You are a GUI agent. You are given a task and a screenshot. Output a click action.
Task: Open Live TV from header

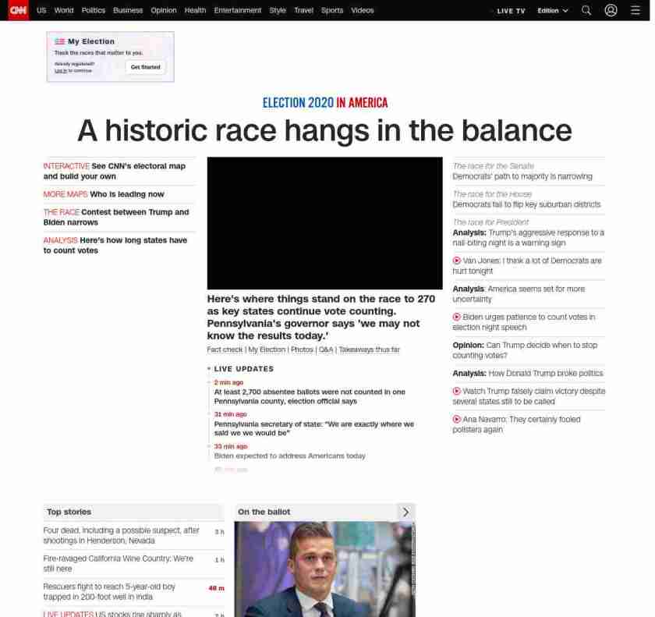coord(511,11)
